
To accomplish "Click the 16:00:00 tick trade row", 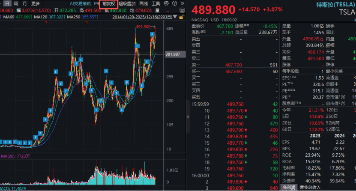I will click(x=234, y=176).
